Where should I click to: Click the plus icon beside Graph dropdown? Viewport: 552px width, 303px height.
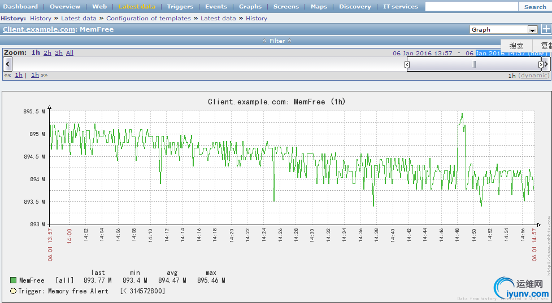point(546,29)
